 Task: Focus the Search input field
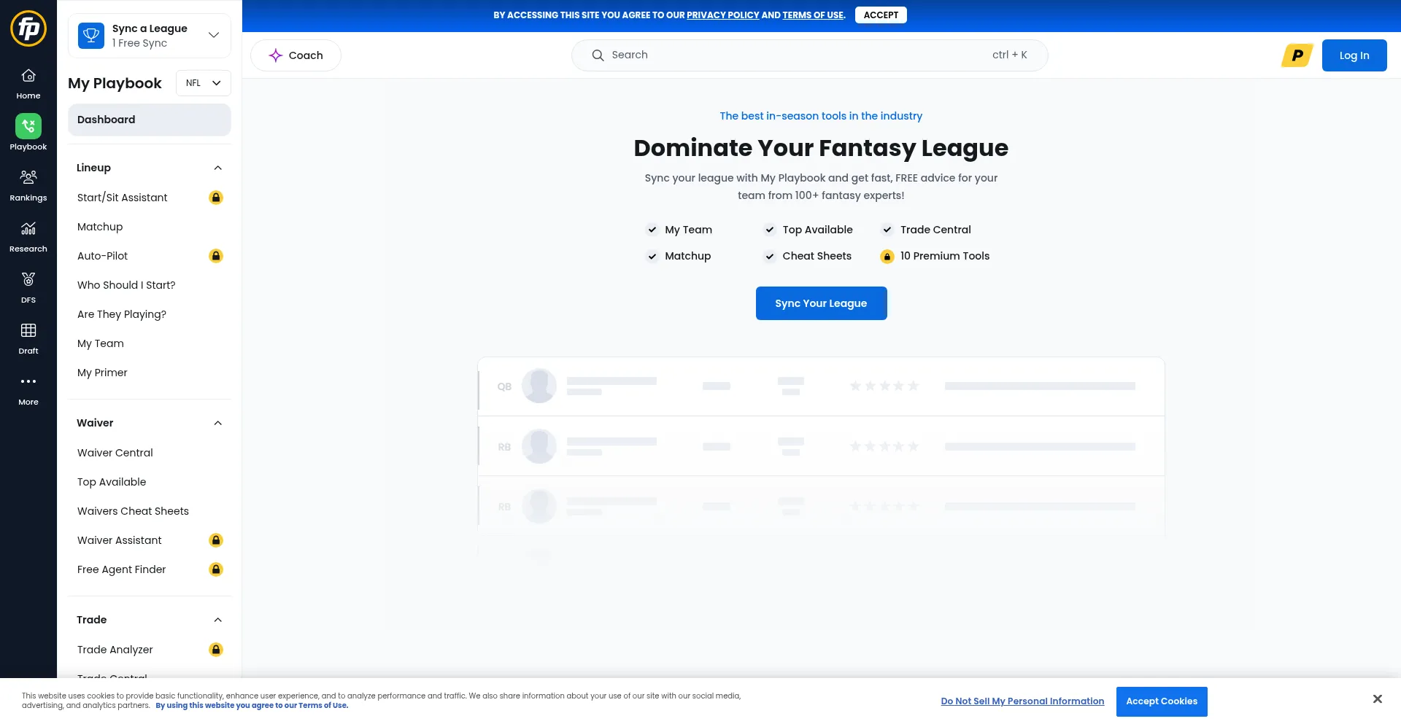click(x=810, y=55)
